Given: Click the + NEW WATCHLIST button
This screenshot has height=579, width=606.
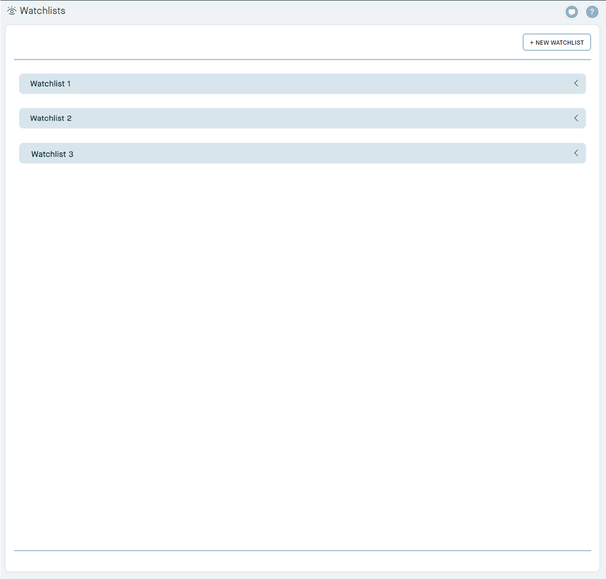Looking at the screenshot, I should tap(556, 42).
